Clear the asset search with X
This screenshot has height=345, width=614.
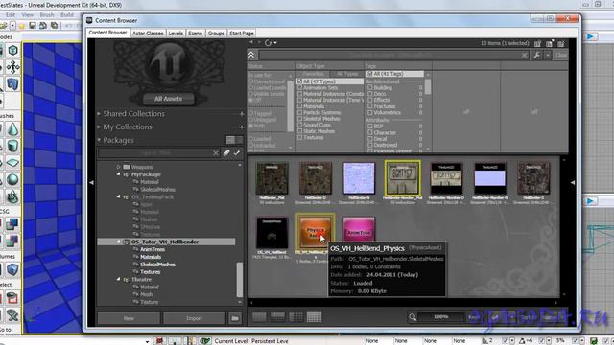point(525,56)
